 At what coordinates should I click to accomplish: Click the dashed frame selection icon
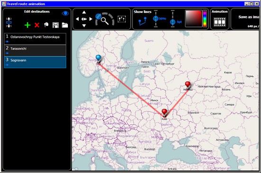tap(121, 19)
